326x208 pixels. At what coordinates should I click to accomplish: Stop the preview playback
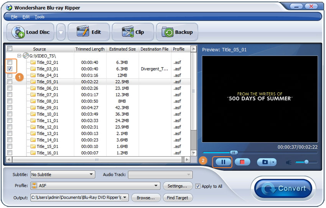tap(242, 162)
